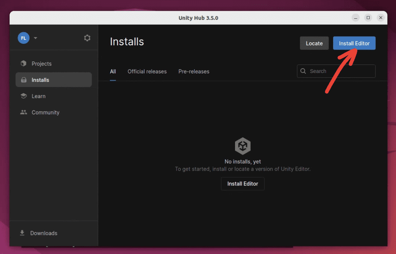Minimize the Unity Hub window
Screen dimensions: 396x254
coord(355,18)
